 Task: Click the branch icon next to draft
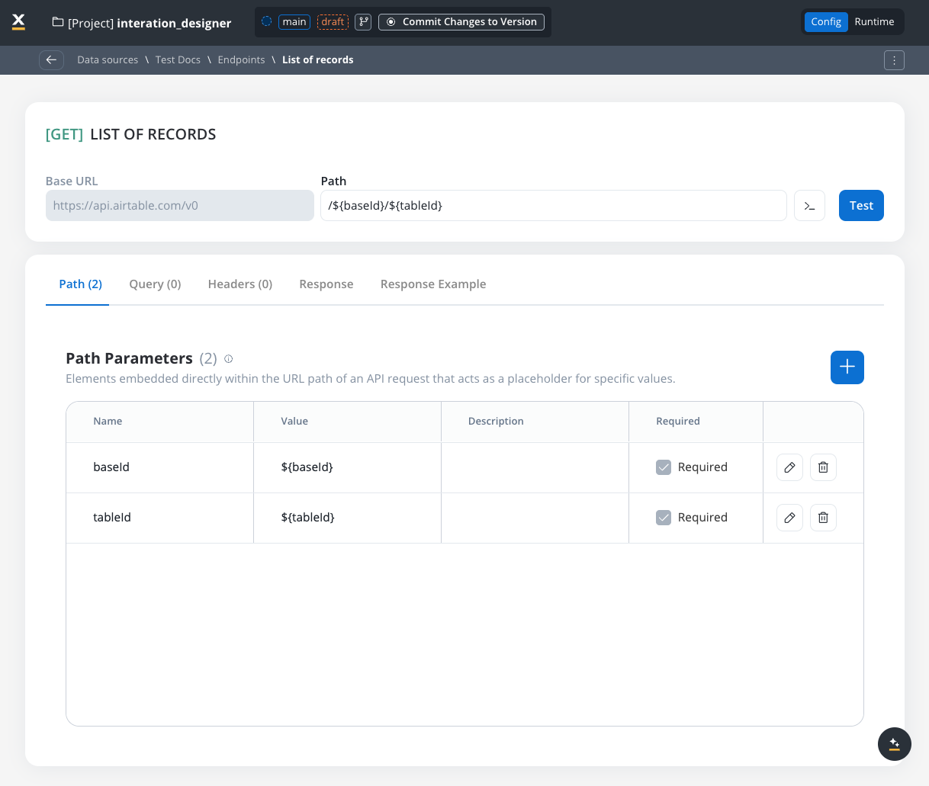(364, 22)
